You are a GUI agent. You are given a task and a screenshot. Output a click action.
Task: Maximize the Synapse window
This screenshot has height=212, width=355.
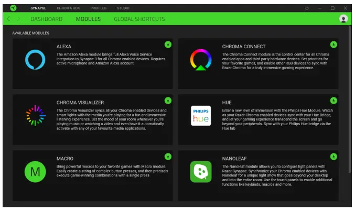pos(332,8)
